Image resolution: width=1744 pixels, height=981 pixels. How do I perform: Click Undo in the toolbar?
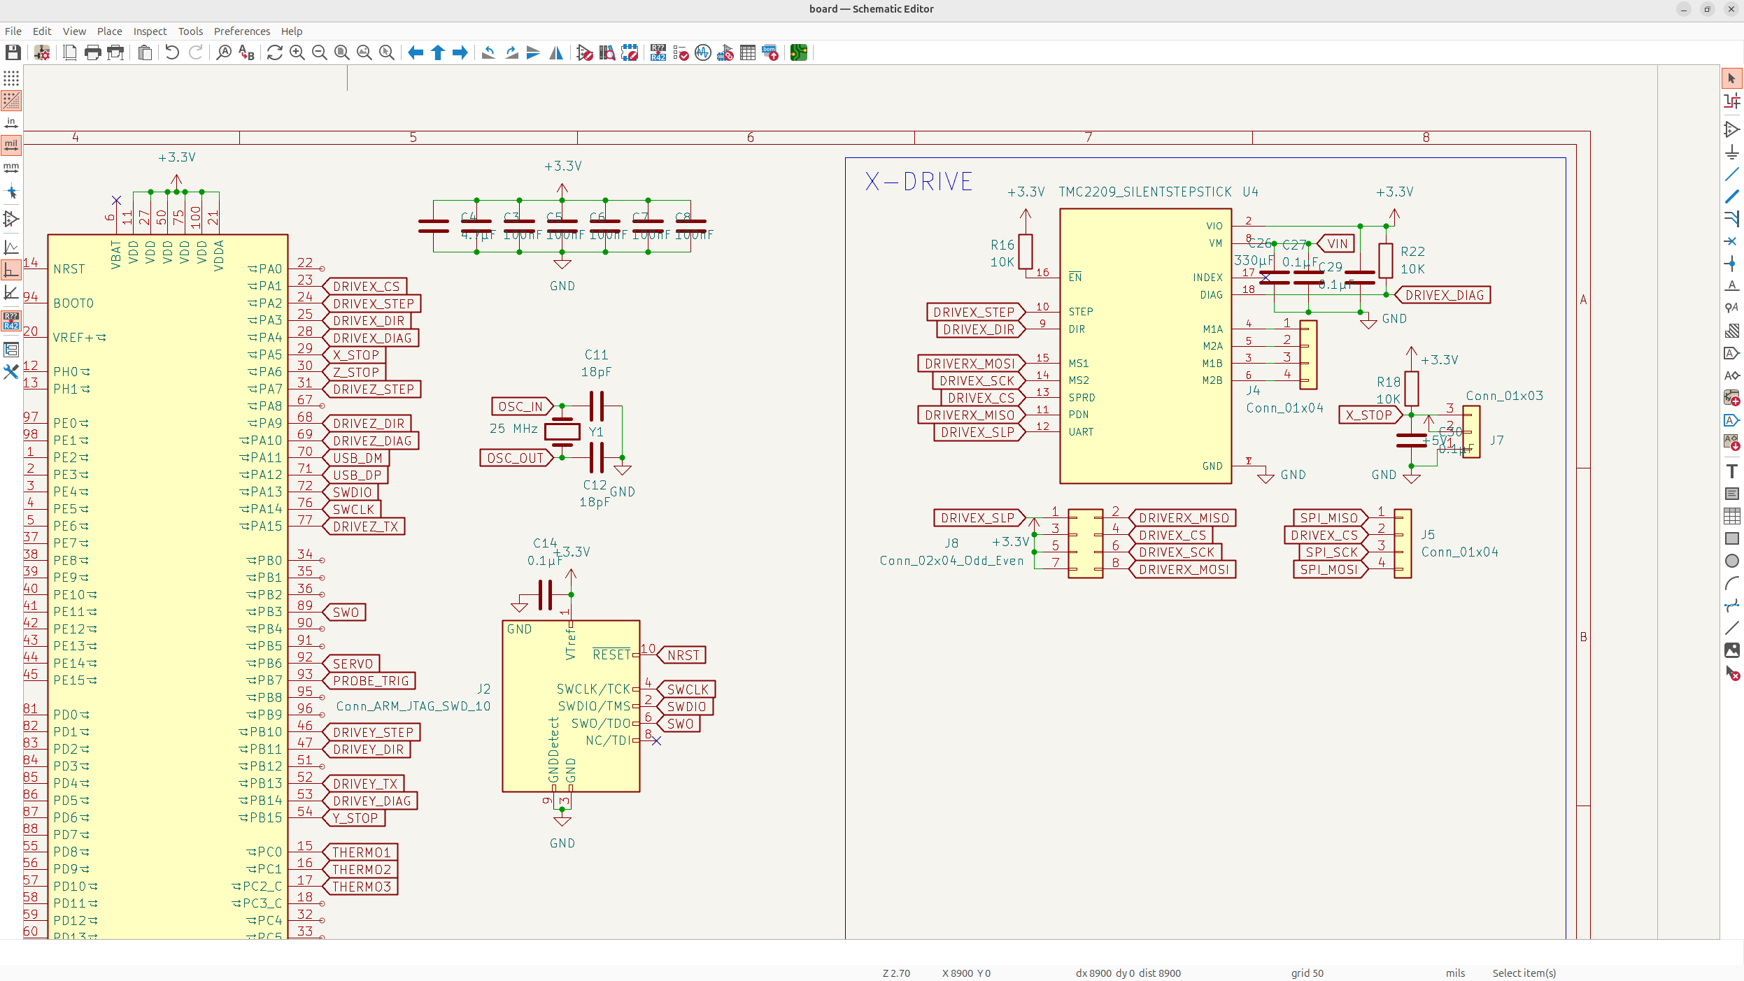tap(172, 52)
